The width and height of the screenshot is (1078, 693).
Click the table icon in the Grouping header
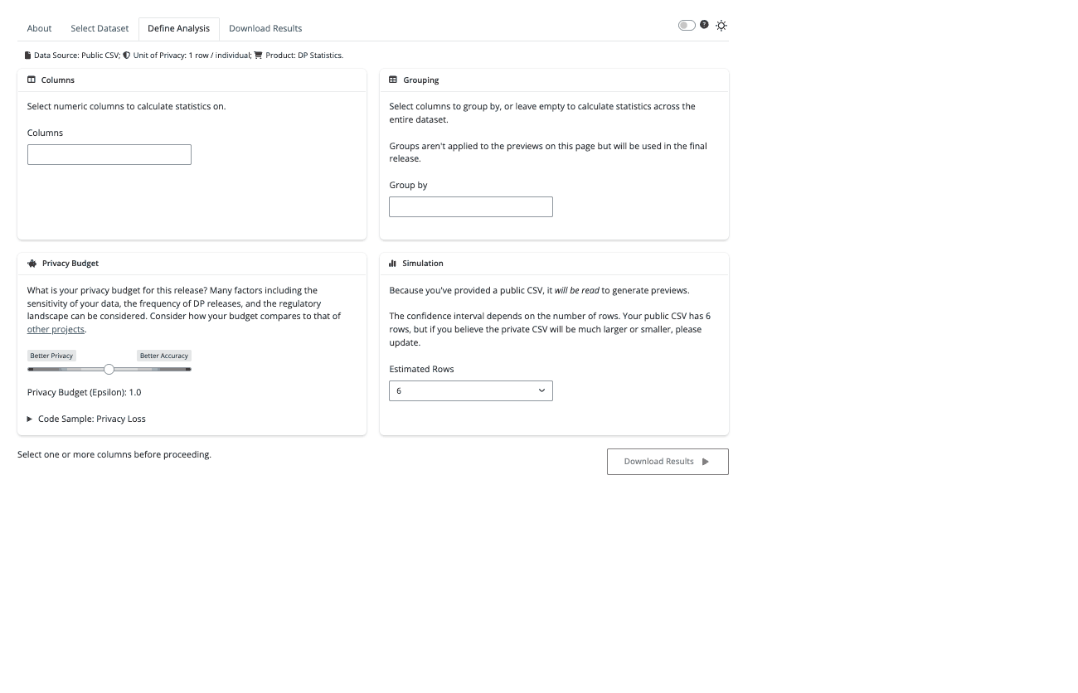pos(393,80)
